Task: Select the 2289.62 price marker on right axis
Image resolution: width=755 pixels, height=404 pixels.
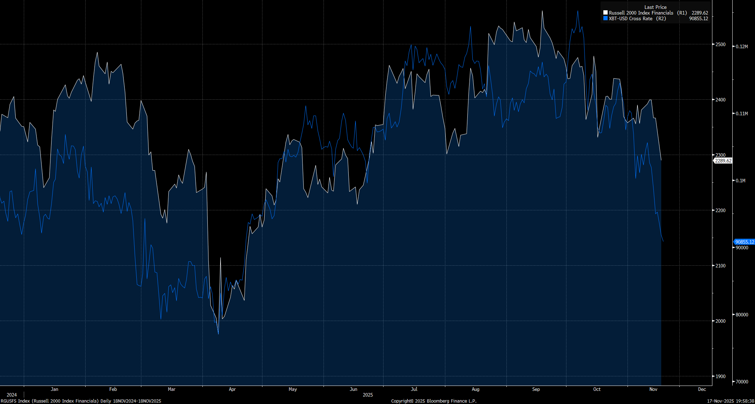Action: pos(723,160)
